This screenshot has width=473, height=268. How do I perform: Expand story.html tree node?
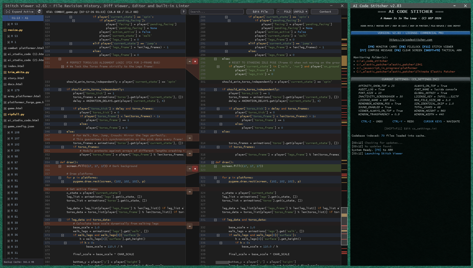click(5, 78)
